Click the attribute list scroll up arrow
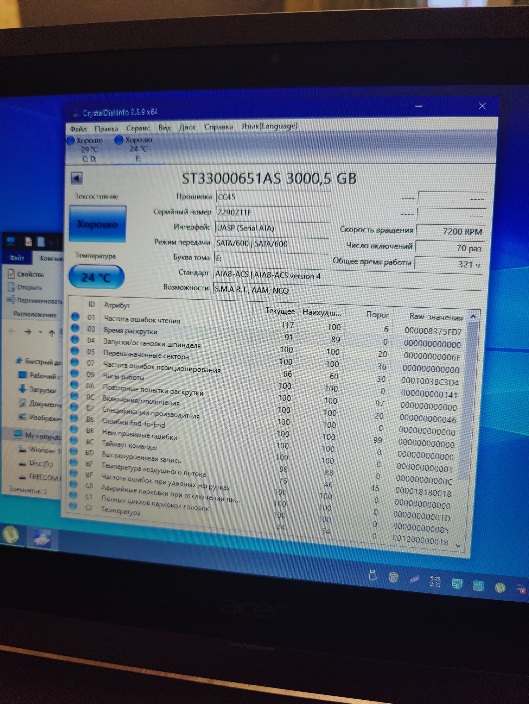The image size is (529, 704). 473,316
